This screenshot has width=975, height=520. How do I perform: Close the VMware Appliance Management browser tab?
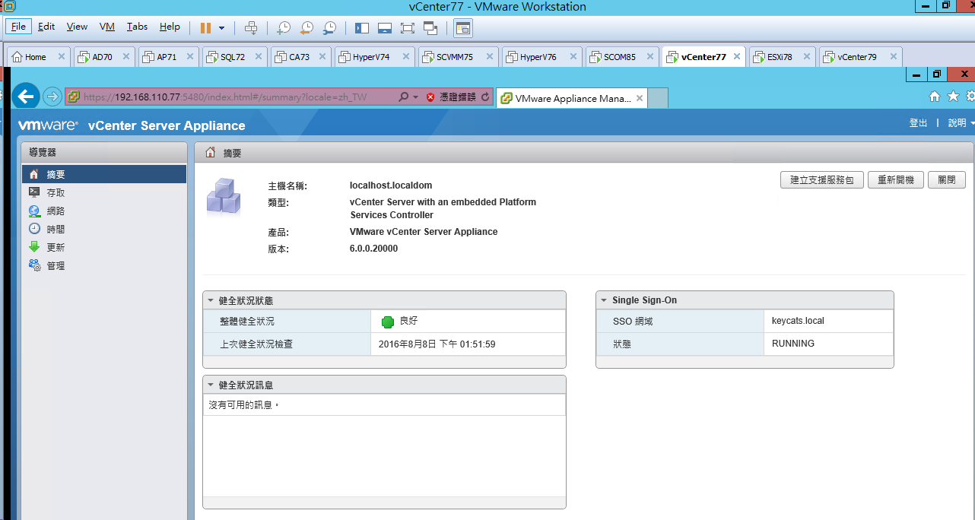(x=640, y=98)
